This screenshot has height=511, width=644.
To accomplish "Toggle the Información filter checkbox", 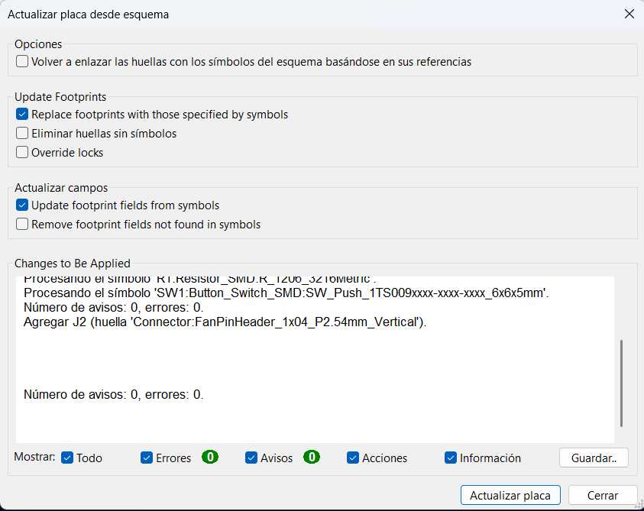I will pos(451,458).
